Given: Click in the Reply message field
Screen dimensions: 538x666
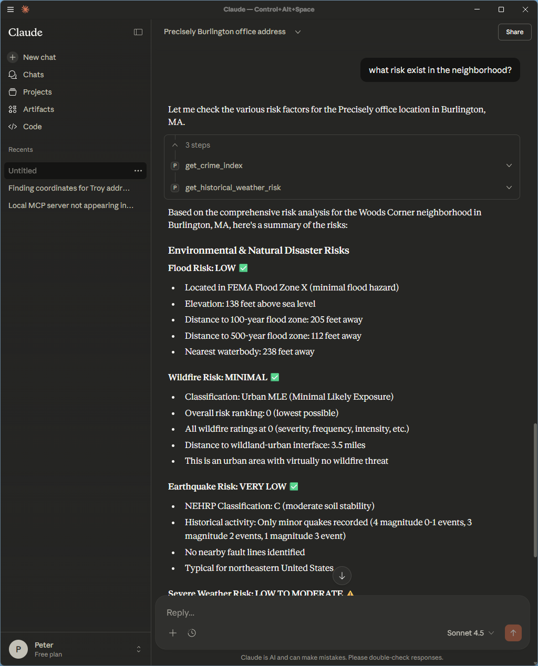Looking at the screenshot, I should point(342,612).
